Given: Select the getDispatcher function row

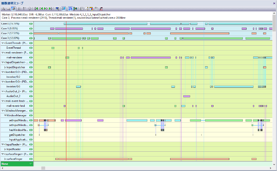Looking at the screenshot, I should 16,134.
